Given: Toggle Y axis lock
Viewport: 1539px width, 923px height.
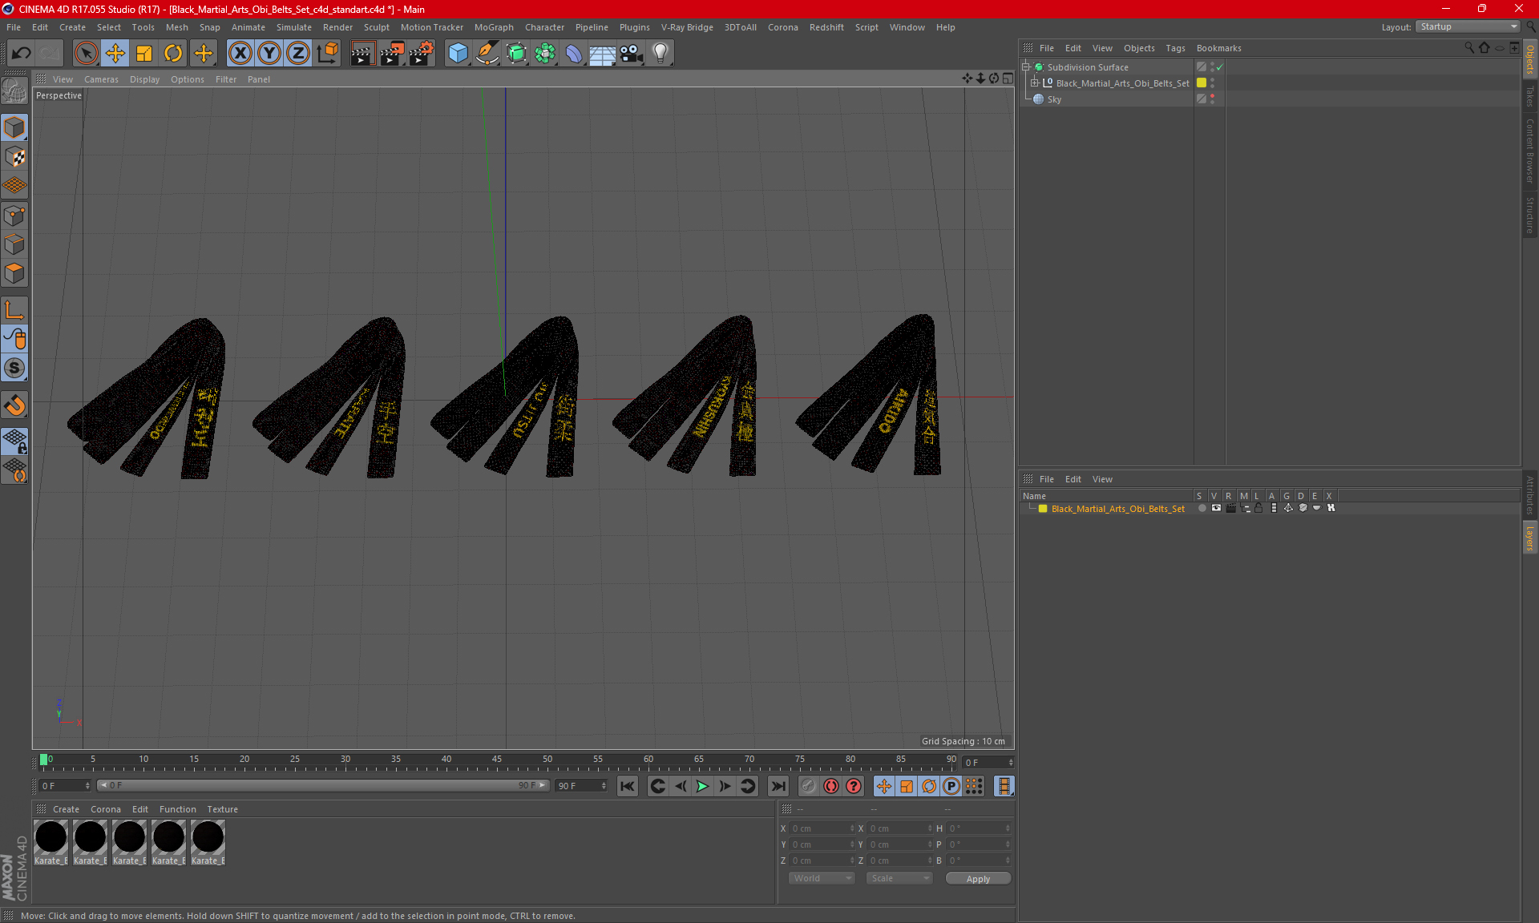Looking at the screenshot, I should coord(269,54).
